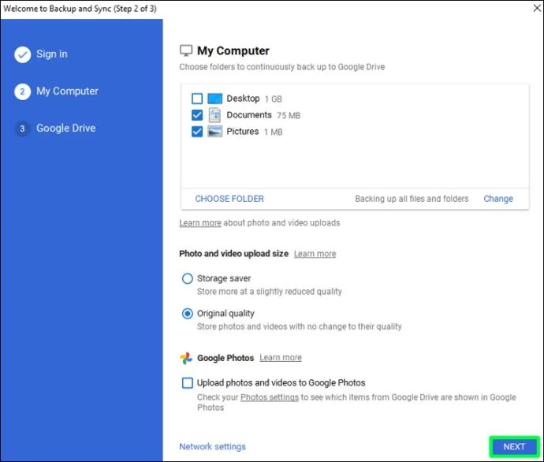Image resolution: width=544 pixels, height=462 pixels.
Task: Click 'Store more at a slightly reduced quality'
Action: tap(270, 292)
